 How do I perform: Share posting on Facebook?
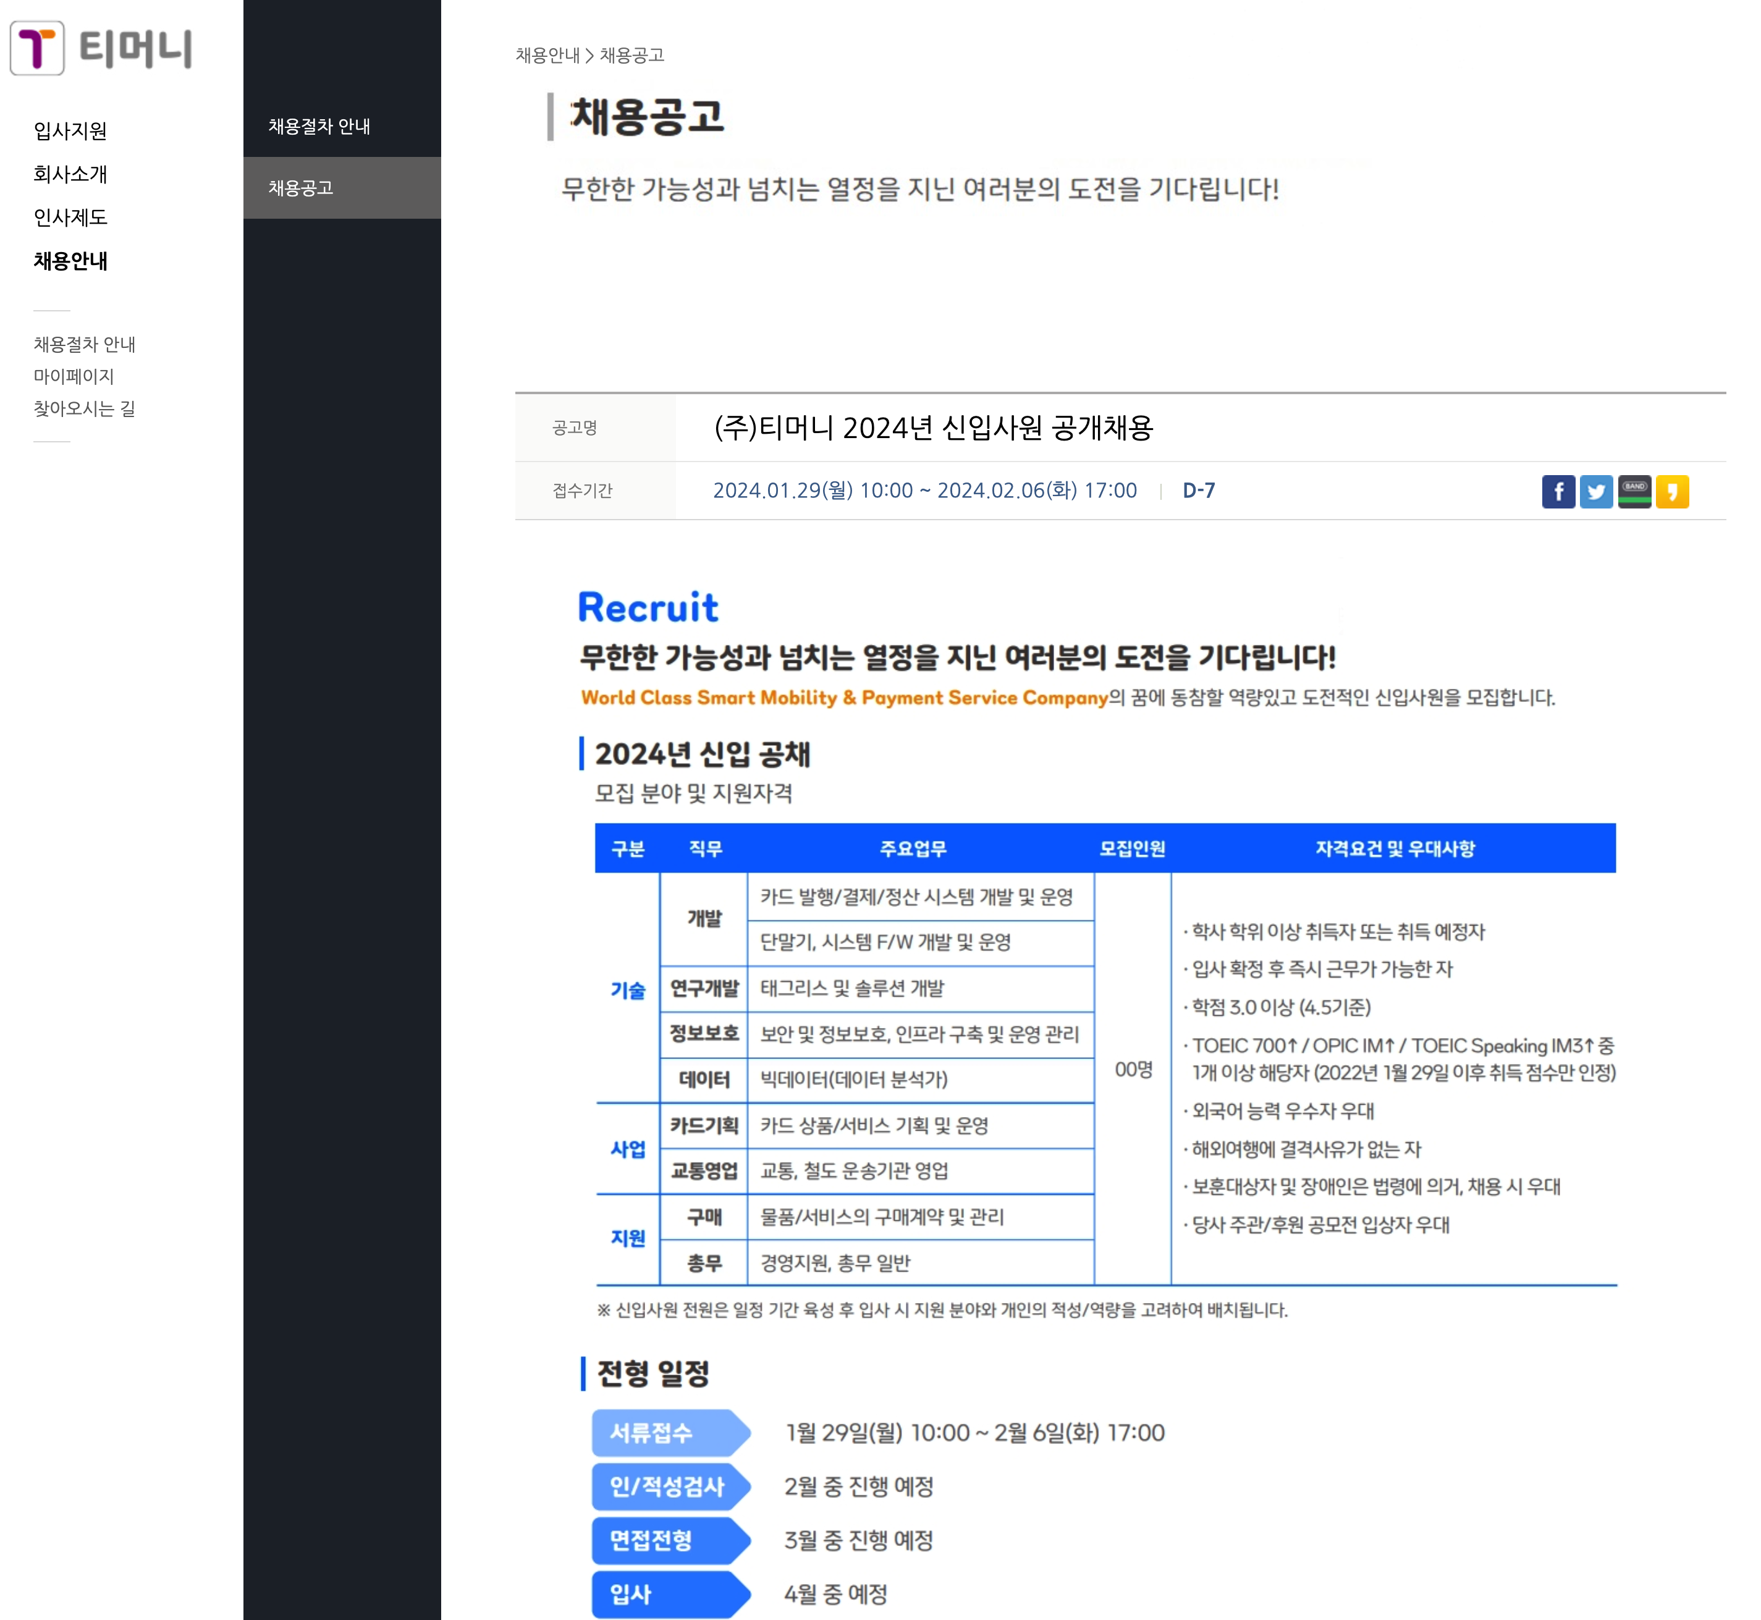click(x=1558, y=492)
